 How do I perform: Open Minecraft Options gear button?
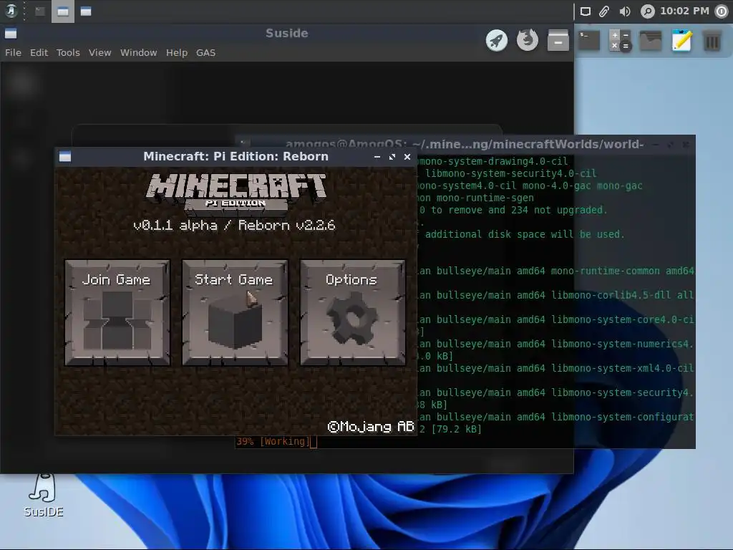(352, 312)
